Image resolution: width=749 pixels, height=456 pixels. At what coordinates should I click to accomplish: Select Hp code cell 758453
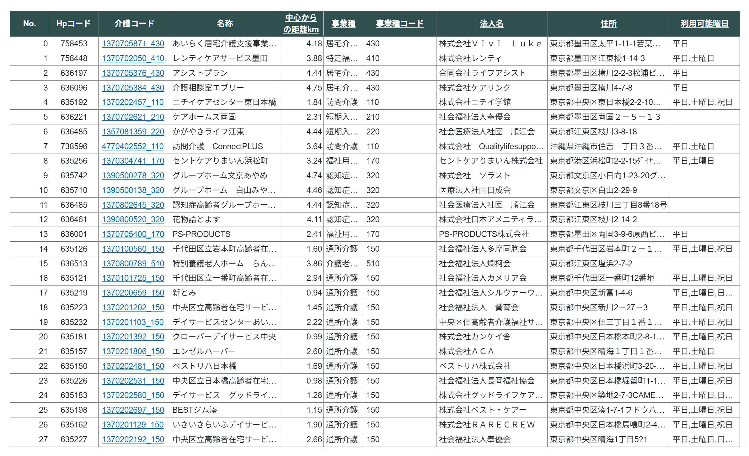pyautogui.click(x=74, y=44)
